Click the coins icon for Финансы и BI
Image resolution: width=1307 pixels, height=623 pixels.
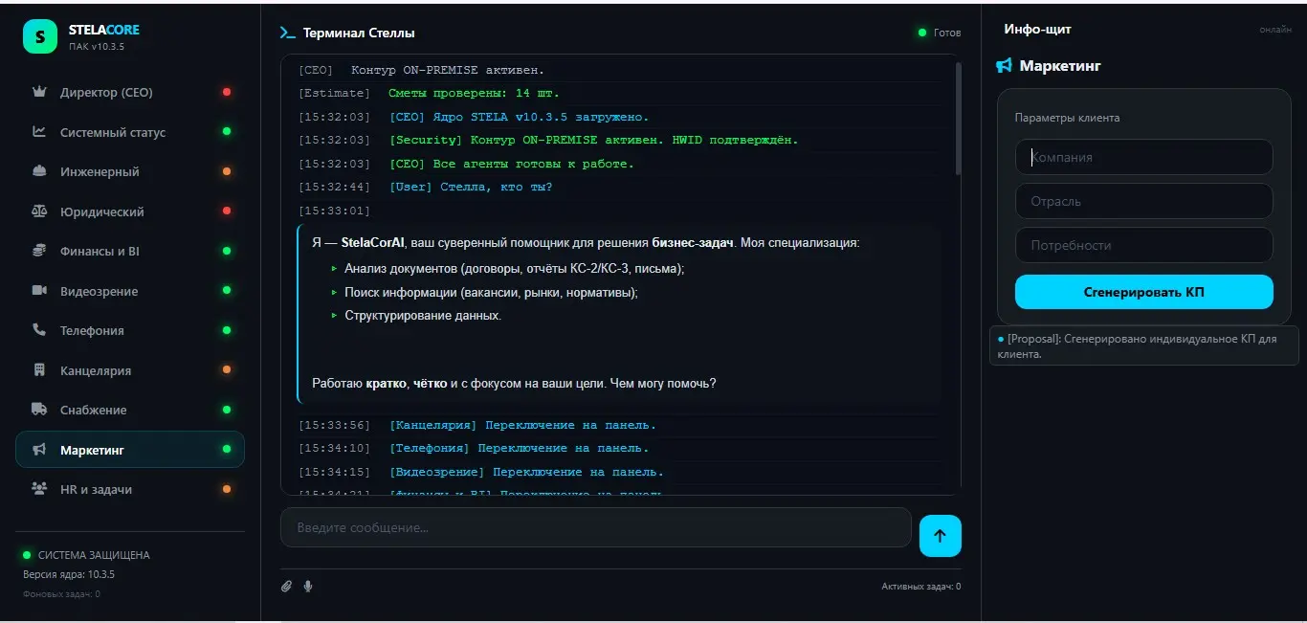tap(39, 251)
